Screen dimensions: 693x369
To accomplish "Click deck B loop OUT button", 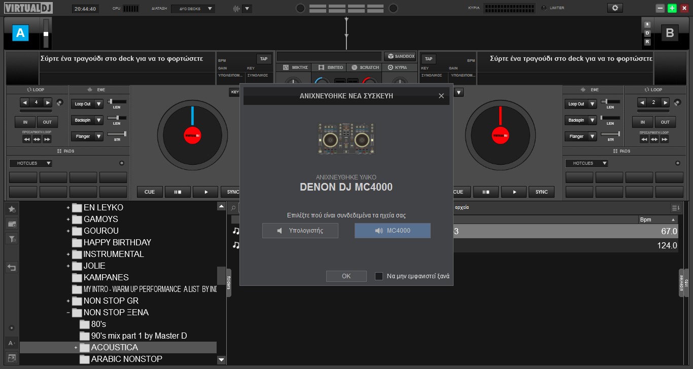I will (665, 122).
